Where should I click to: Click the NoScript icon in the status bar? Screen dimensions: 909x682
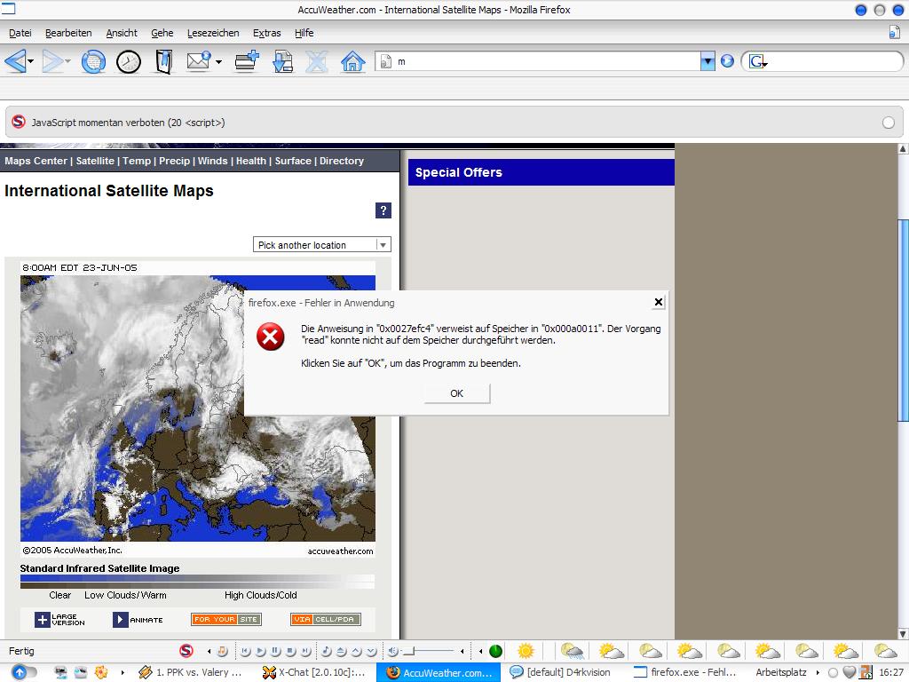(186, 651)
